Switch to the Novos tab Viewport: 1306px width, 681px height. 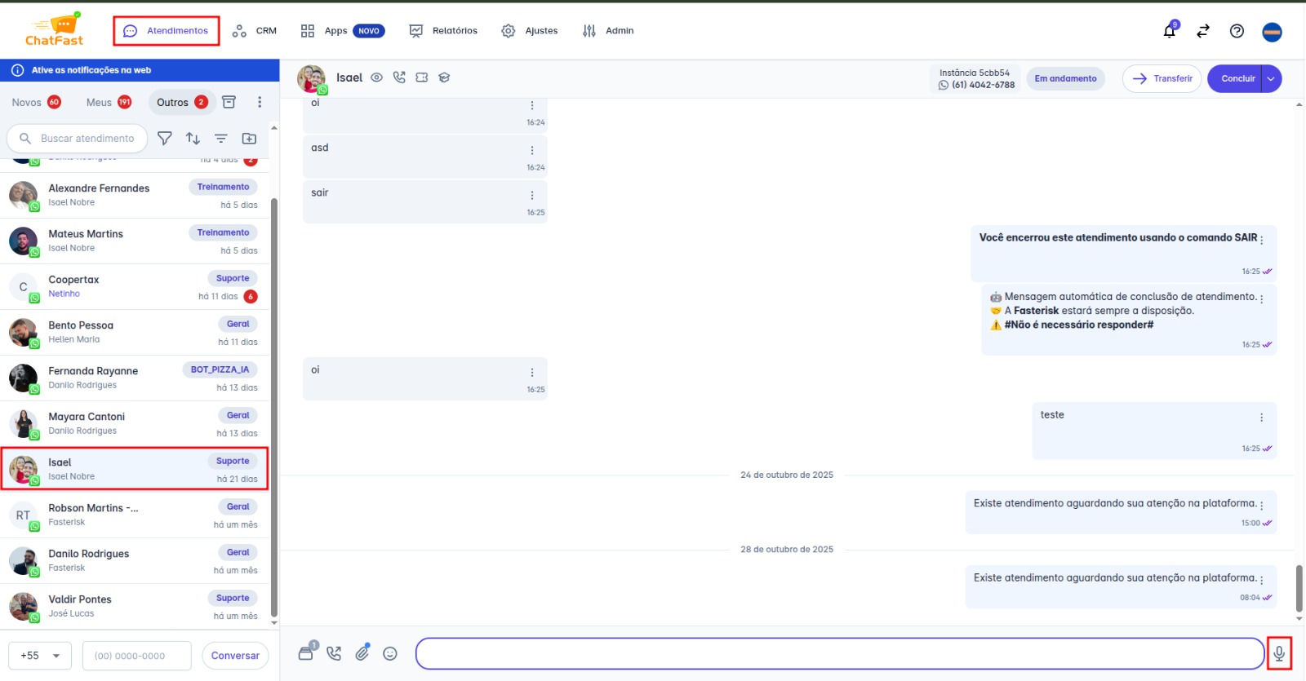[36, 102]
